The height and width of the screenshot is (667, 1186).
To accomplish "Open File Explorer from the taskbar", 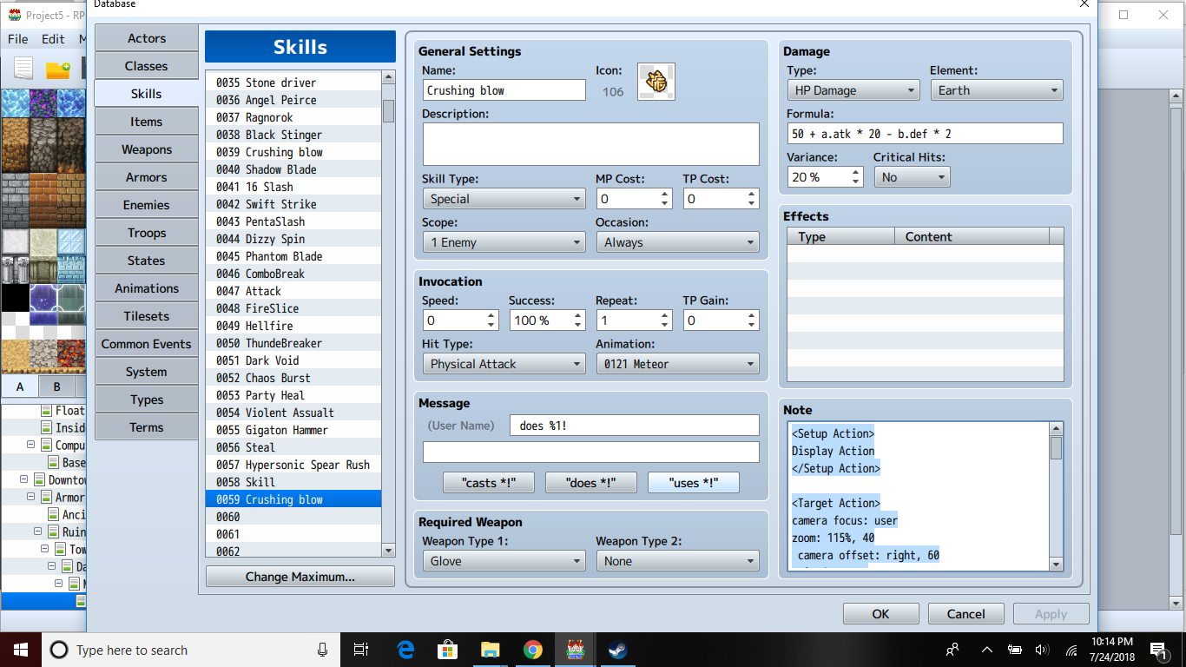I will click(491, 650).
